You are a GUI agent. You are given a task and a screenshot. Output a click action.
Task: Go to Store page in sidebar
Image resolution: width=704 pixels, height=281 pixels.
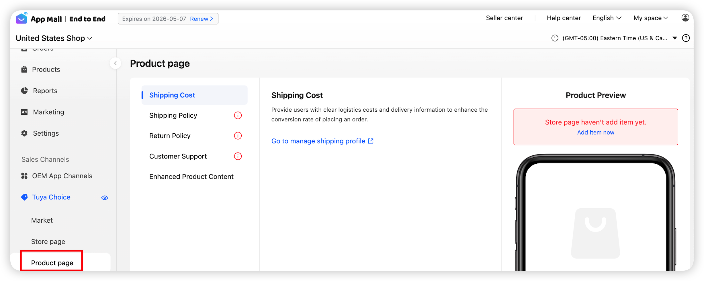pos(48,242)
